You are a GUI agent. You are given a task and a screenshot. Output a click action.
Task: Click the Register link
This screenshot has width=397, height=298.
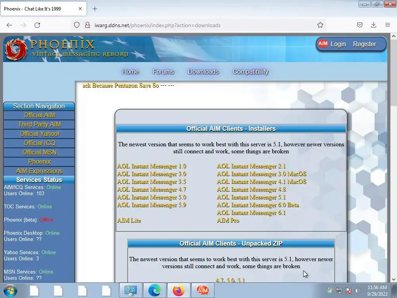pyautogui.click(x=364, y=44)
